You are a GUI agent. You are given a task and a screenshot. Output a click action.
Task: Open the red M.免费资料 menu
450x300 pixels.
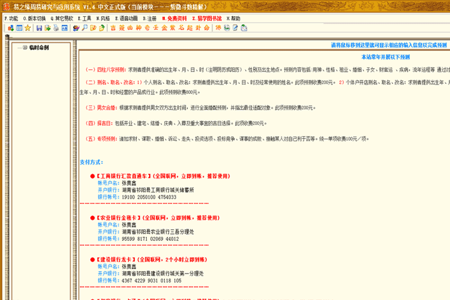click(x=174, y=19)
